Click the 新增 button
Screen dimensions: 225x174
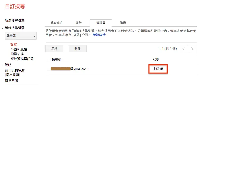click(x=54, y=49)
